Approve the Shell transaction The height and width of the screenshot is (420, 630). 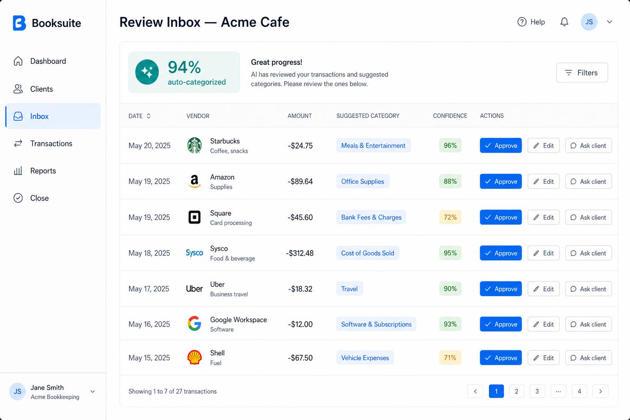click(x=501, y=358)
